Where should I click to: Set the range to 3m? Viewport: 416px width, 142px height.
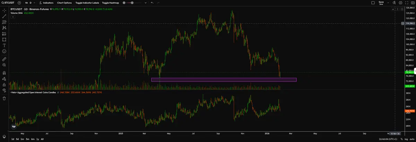pos(27,139)
